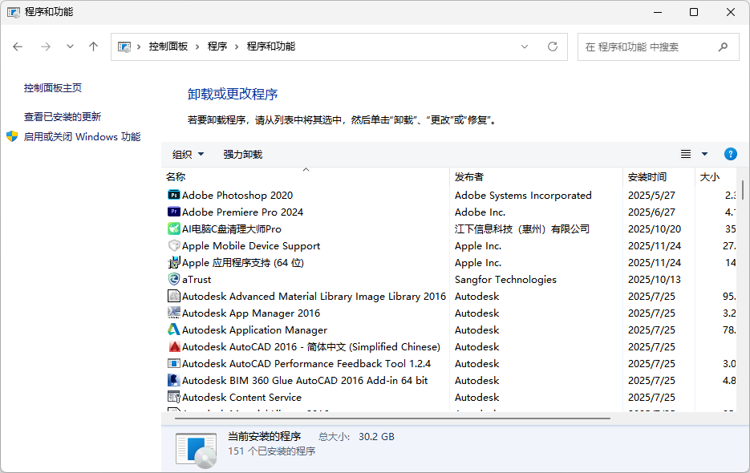The image size is (750, 473).
Task: Open the 组织 dropdown menu
Action: tap(188, 155)
